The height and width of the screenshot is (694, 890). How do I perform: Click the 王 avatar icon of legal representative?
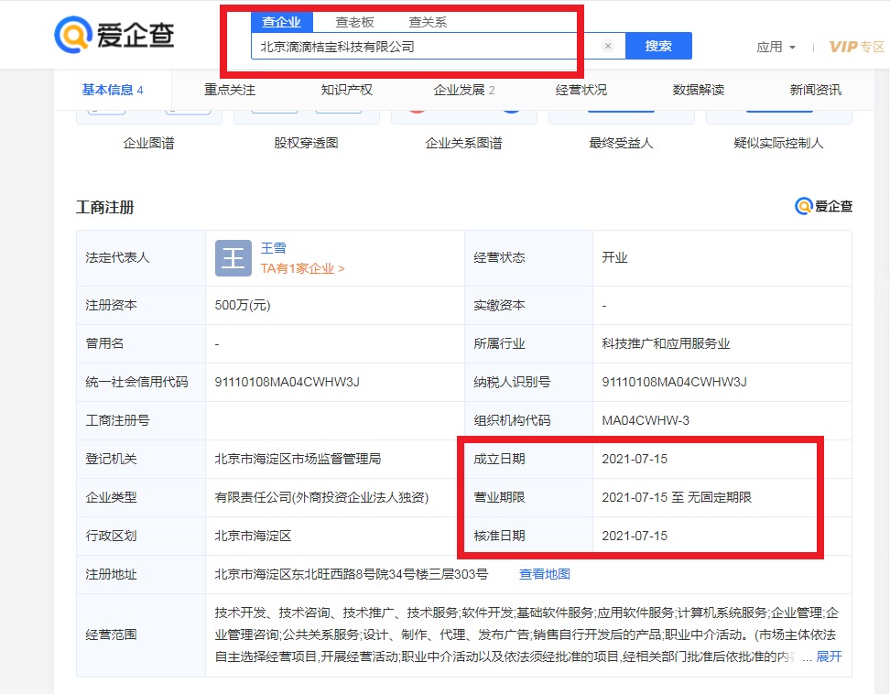(x=233, y=258)
